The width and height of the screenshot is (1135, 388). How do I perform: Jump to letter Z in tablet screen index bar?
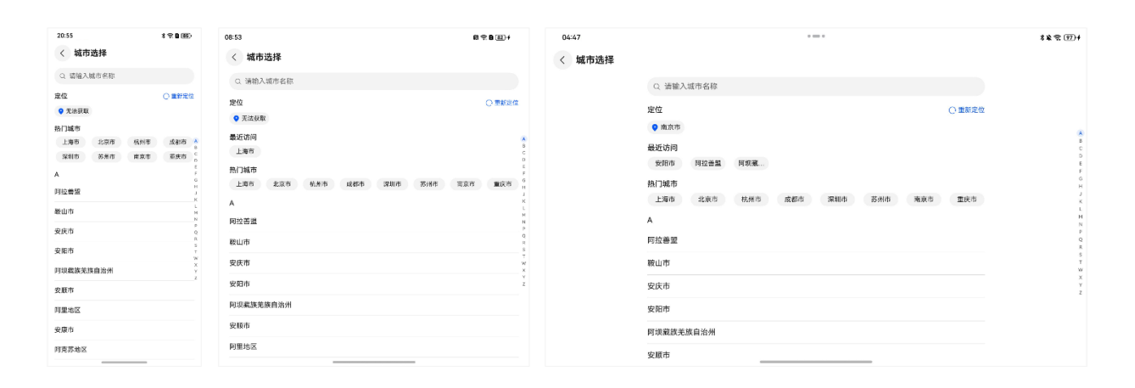tap(1081, 292)
